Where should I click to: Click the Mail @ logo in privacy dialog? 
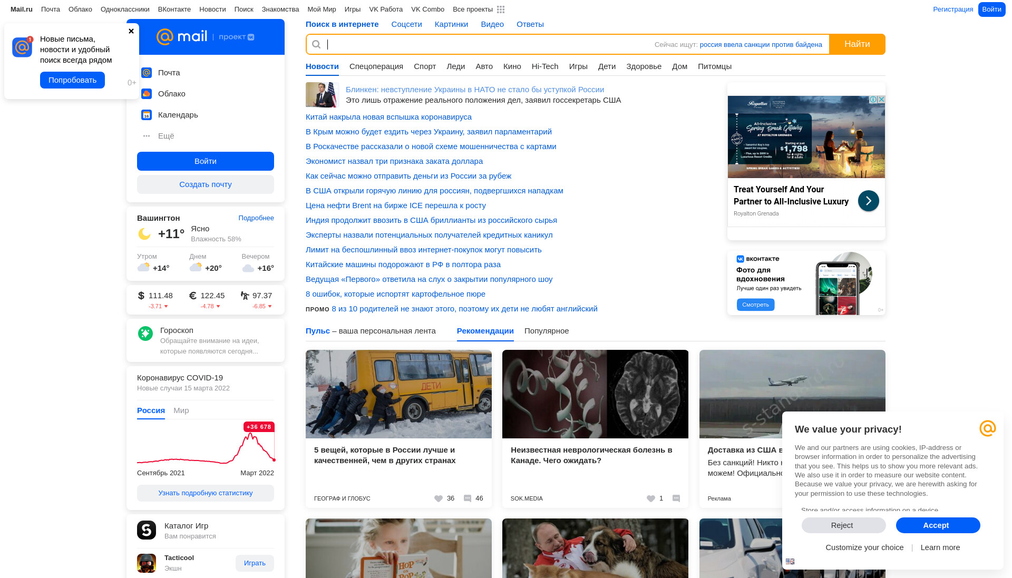point(987,428)
